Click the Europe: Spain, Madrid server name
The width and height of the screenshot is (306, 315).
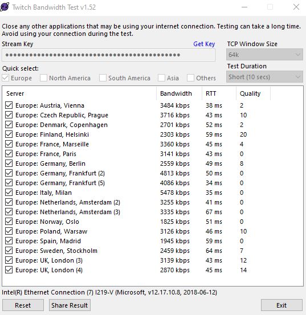tap(48, 241)
